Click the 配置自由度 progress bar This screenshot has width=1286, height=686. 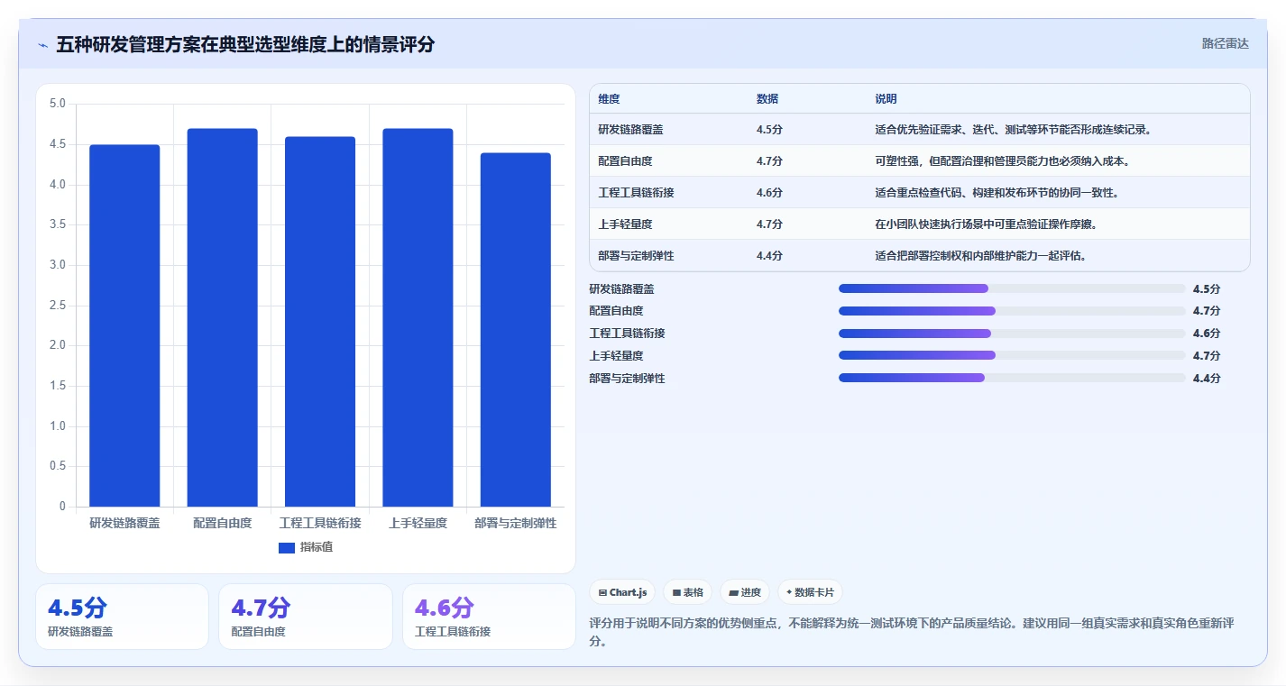coord(1012,311)
